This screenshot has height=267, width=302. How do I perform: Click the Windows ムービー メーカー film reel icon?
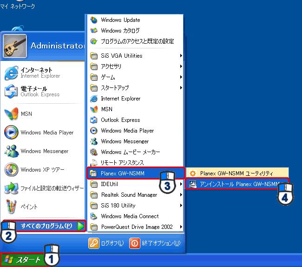[x=94, y=152]
